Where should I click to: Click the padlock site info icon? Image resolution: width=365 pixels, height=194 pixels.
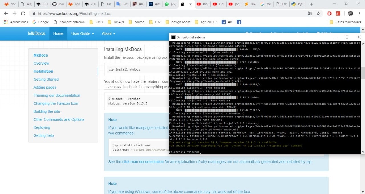point(34,13)
